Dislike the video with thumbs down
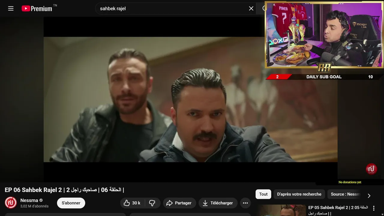384x216 pixels. click(152, 203)
